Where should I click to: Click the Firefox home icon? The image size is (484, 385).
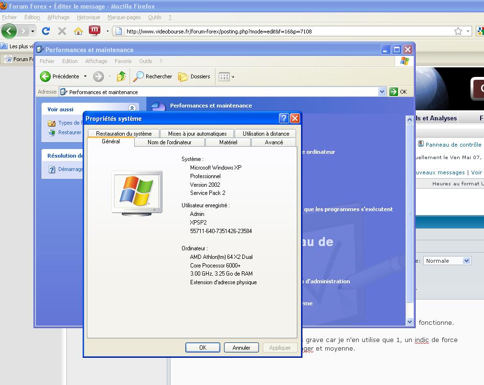pos(78,31)
